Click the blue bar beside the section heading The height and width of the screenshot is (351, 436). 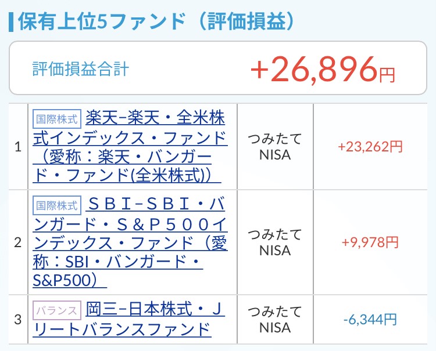[10, 21]
